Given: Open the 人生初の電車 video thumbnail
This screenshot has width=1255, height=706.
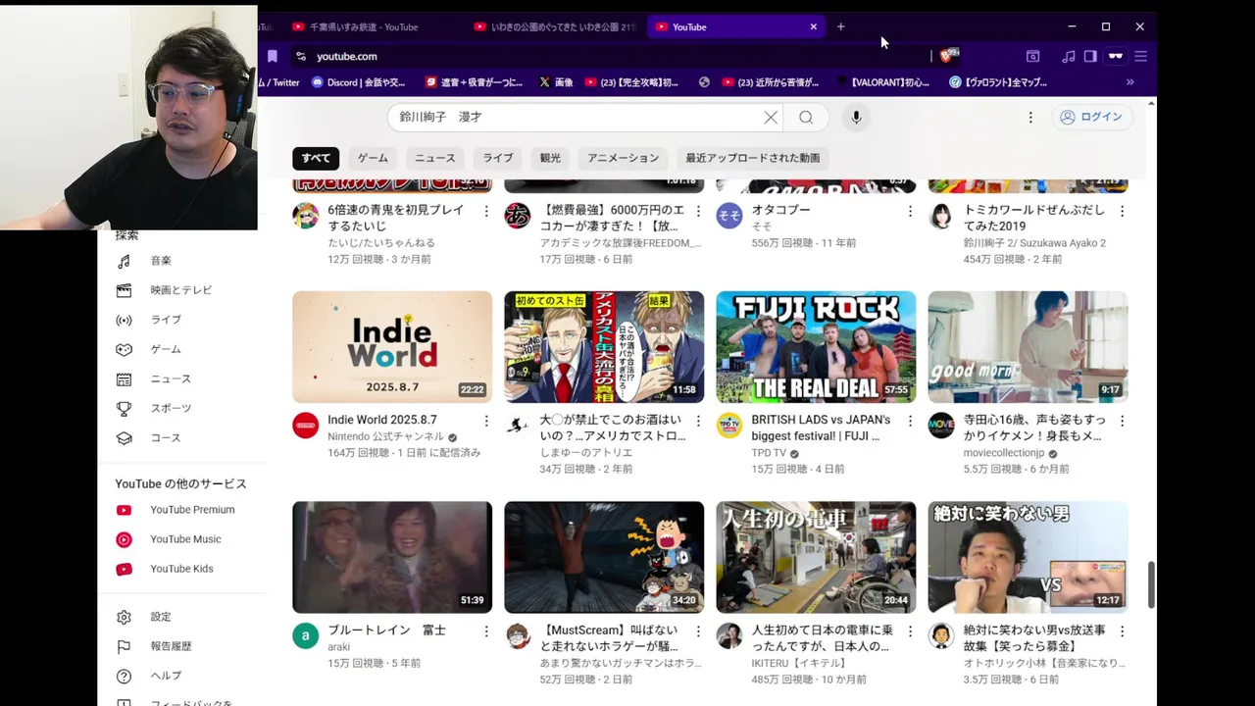Looking at the screenshot, I should click(x=816, y=558).
